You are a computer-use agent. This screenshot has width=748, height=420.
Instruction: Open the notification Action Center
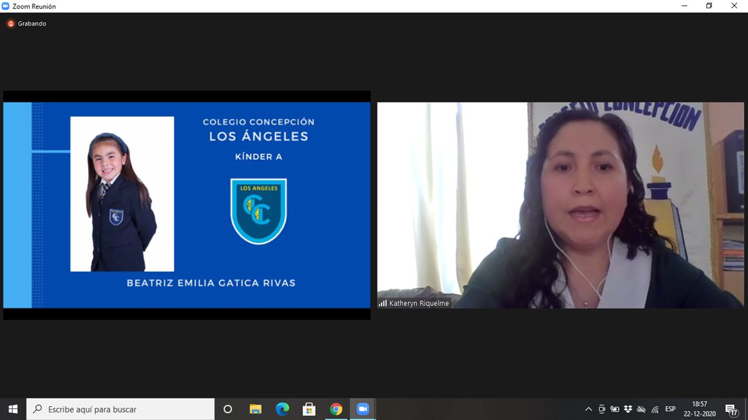click(x=731, y=409)
